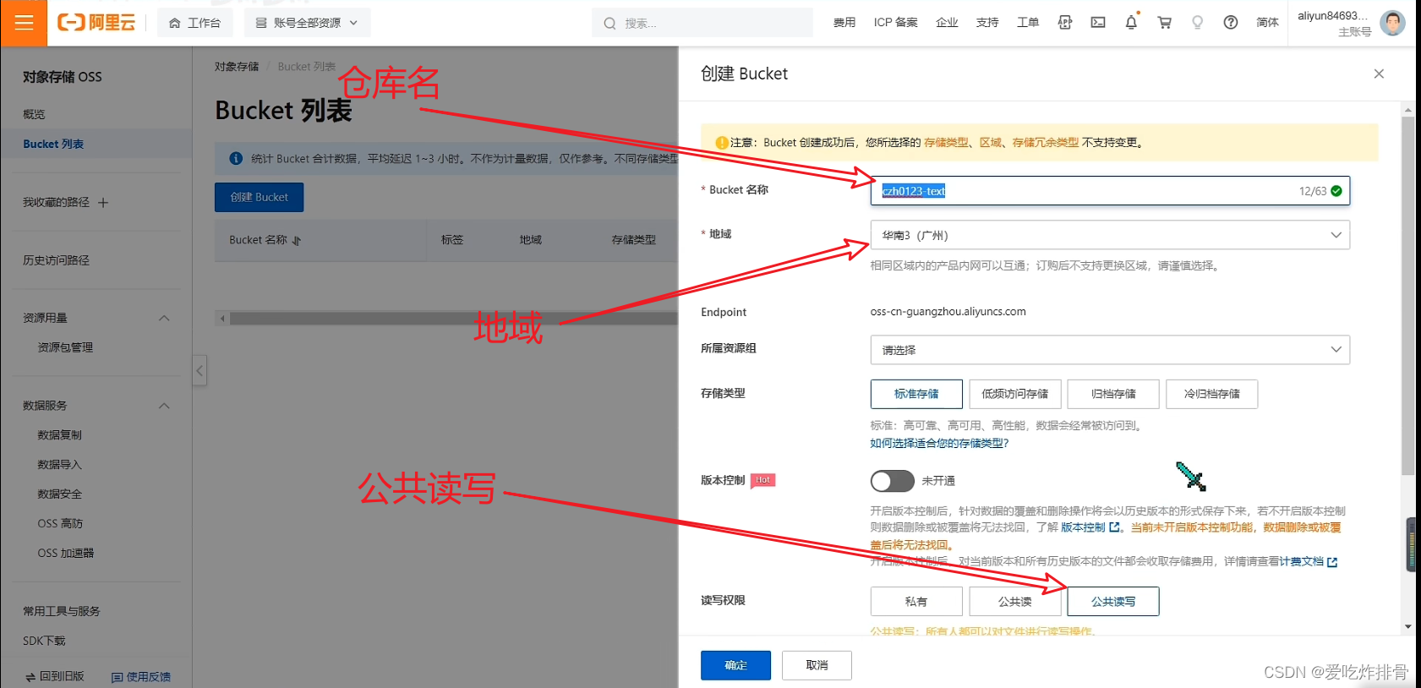The image size is (1421, 688).
Task: Open 数据导入 in the sidebar
Action: tap(59, 465)
